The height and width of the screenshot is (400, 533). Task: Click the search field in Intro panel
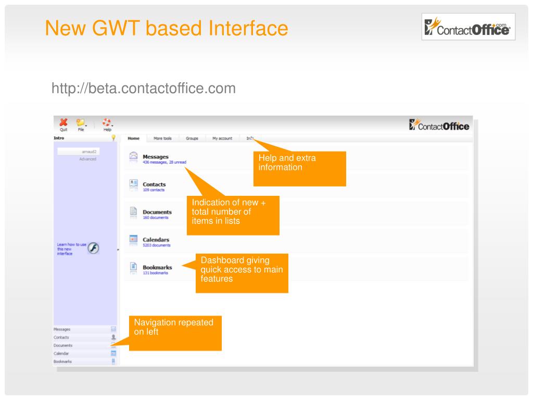click(x=79, y=152)
